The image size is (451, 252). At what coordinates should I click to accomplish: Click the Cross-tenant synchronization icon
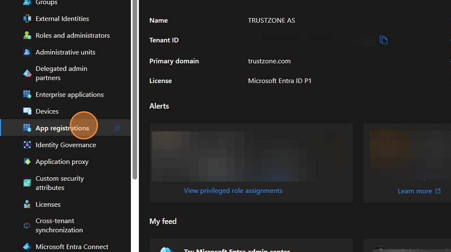(x=27, y=226)
